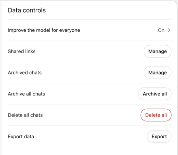
Task: Manage your Archived chats
Action: 158,73
